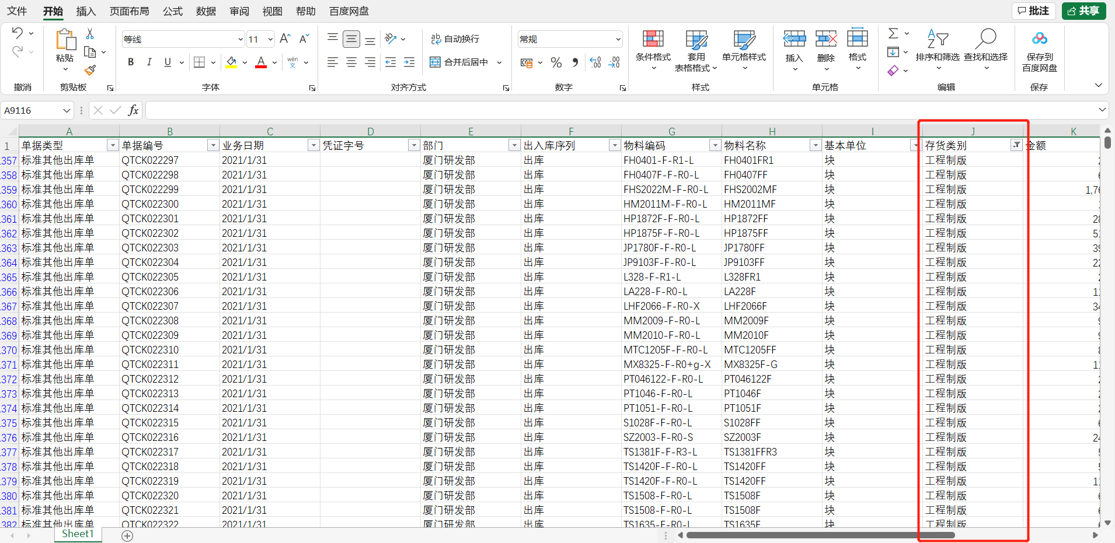Click the 批注 comments button
1115x543 pixels.
[x=1033, y=11]
